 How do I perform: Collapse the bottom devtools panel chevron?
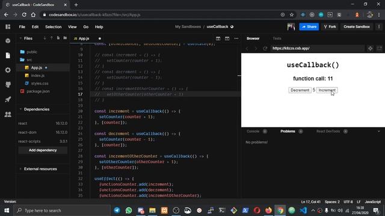379,131
